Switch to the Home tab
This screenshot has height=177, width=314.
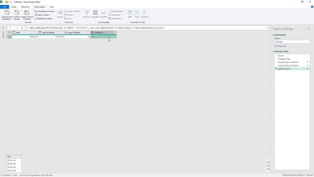point(14,7)
